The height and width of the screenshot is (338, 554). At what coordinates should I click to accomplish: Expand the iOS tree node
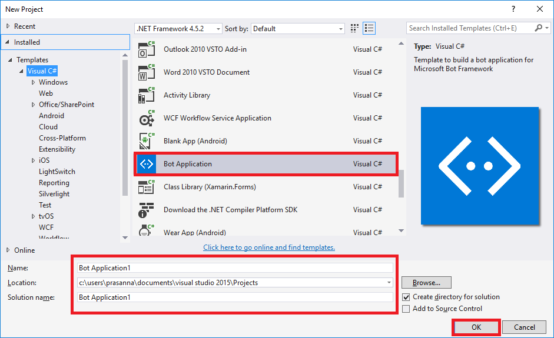click(33, 160)
